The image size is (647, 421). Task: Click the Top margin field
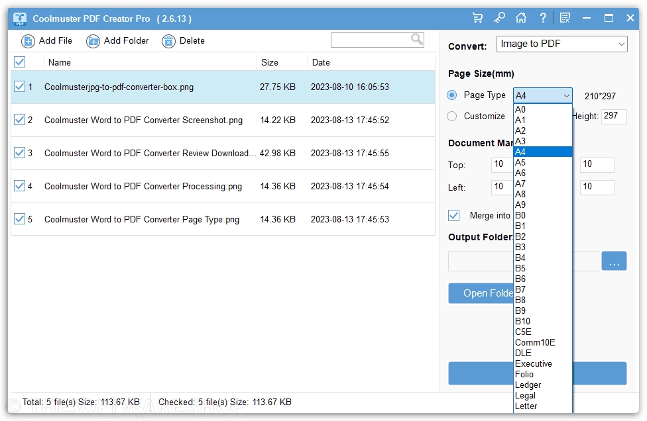[502, 165]
